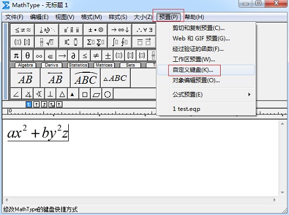The width and height of the screenshot is (289, 215).
Task: Select the fourth tab stop type button
Action: 51,105
